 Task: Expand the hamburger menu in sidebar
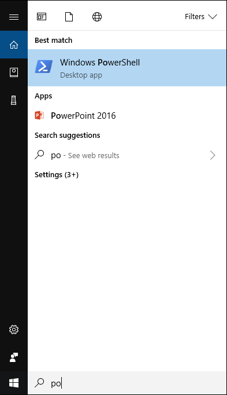[x=14, y=17]
